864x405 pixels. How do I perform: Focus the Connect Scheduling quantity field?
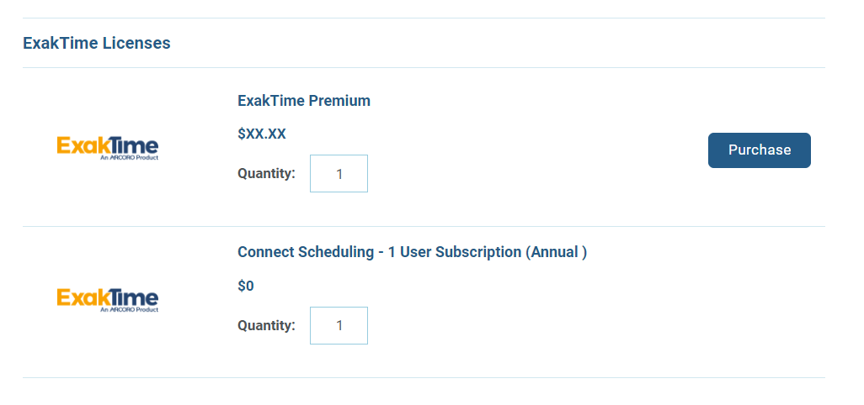(x=339, y=325)
